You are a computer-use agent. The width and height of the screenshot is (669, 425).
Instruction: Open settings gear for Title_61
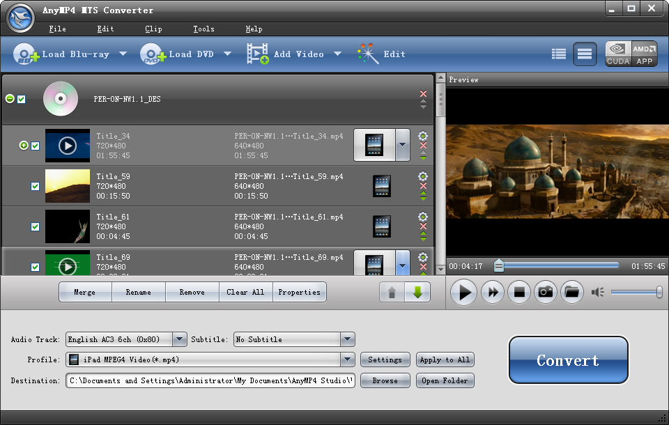[423, 217]
